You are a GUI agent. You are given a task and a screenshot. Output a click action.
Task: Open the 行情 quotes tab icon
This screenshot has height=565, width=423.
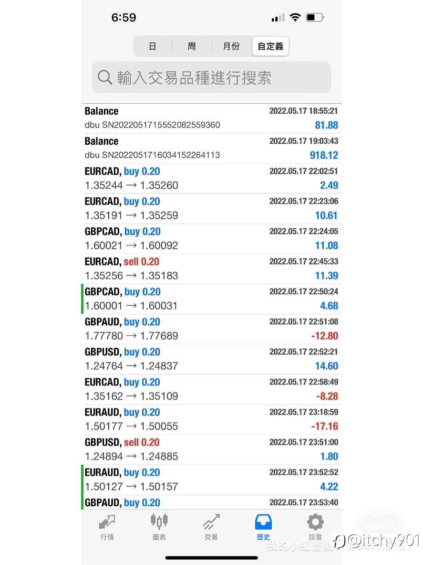pyautogui.click(x=107, y=522)
